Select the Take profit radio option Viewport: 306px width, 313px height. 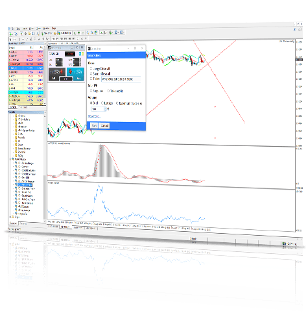click(108, 91)
